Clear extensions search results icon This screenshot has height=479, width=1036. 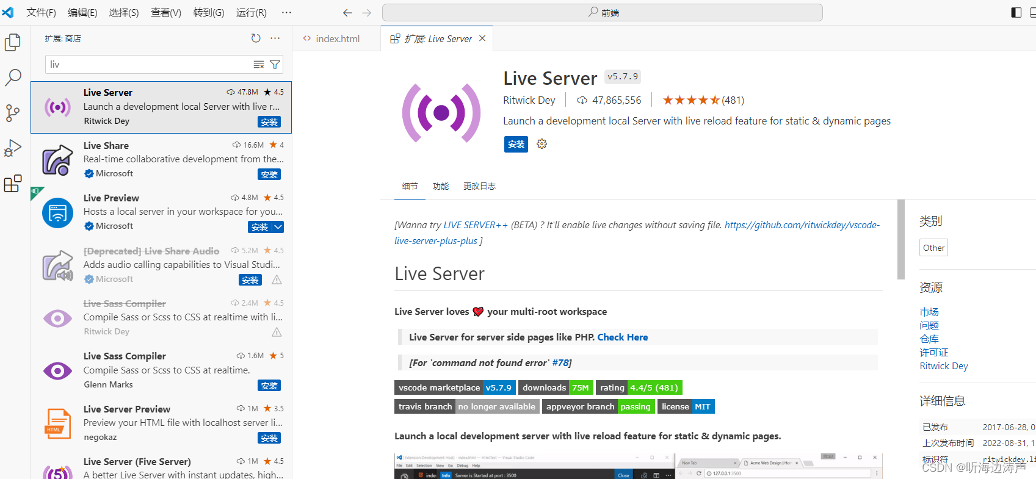pyautogui.click(x=259, y=64)
